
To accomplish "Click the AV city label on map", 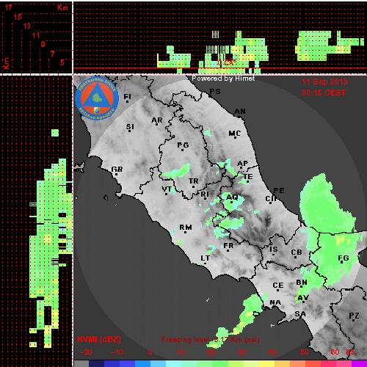I will [x=303, y=298].
